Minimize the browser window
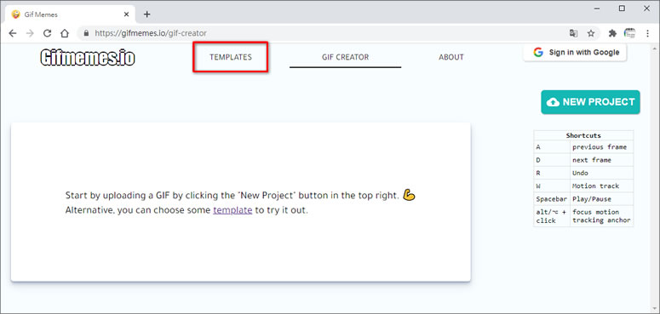Image resolution: width=660 pixels, height=314 pixels. 597,9
